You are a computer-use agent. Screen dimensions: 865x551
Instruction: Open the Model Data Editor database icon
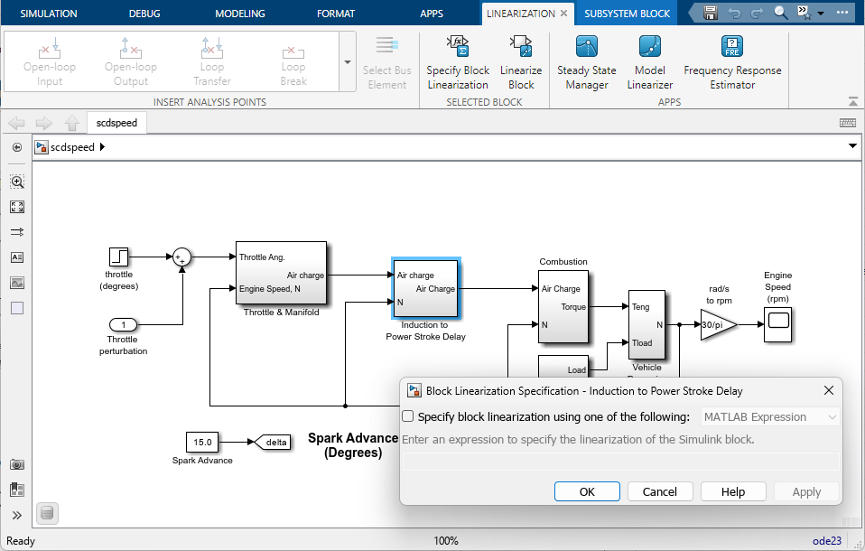pos(47,513)
